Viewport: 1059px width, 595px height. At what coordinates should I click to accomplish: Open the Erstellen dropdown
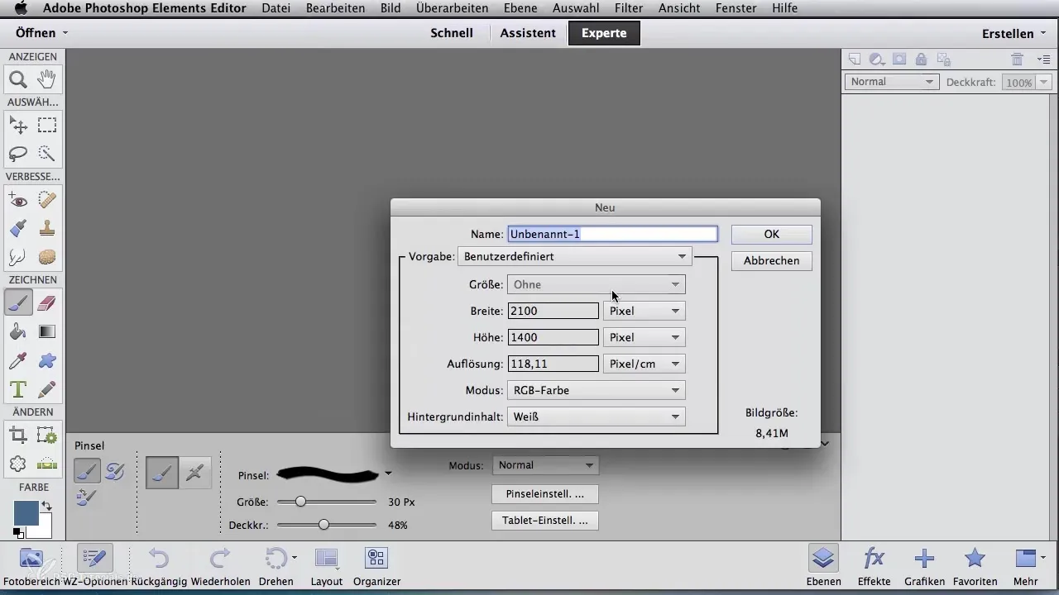tap(1013, 34)
